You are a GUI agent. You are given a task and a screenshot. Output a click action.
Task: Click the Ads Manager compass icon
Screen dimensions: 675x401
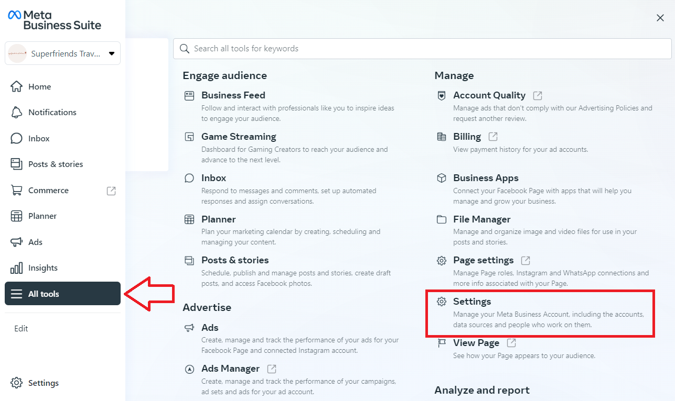[189, 369]
